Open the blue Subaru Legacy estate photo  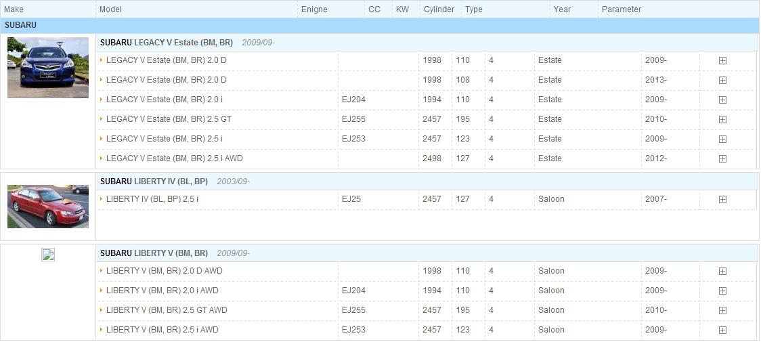[48, 68]
